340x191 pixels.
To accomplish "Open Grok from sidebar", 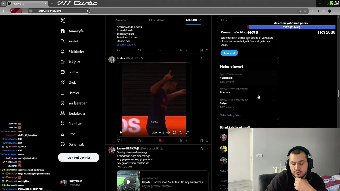I will [x=68, y=83].
